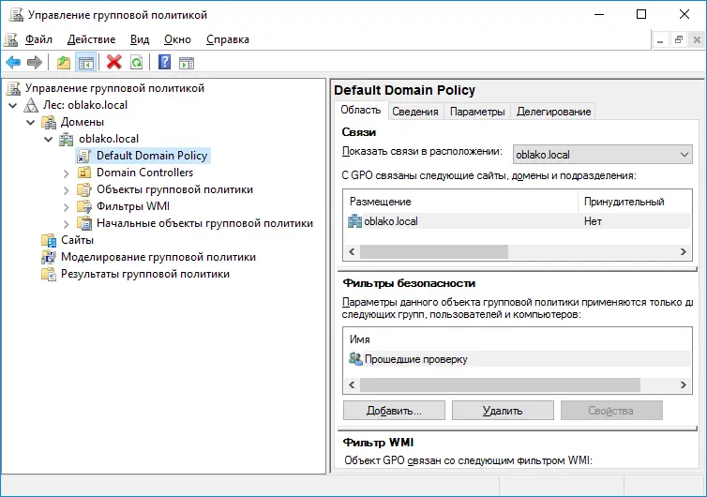The image size is (707, 497).
Task: Click the green Refresh toolbar icon
Action: pos(137,63)
